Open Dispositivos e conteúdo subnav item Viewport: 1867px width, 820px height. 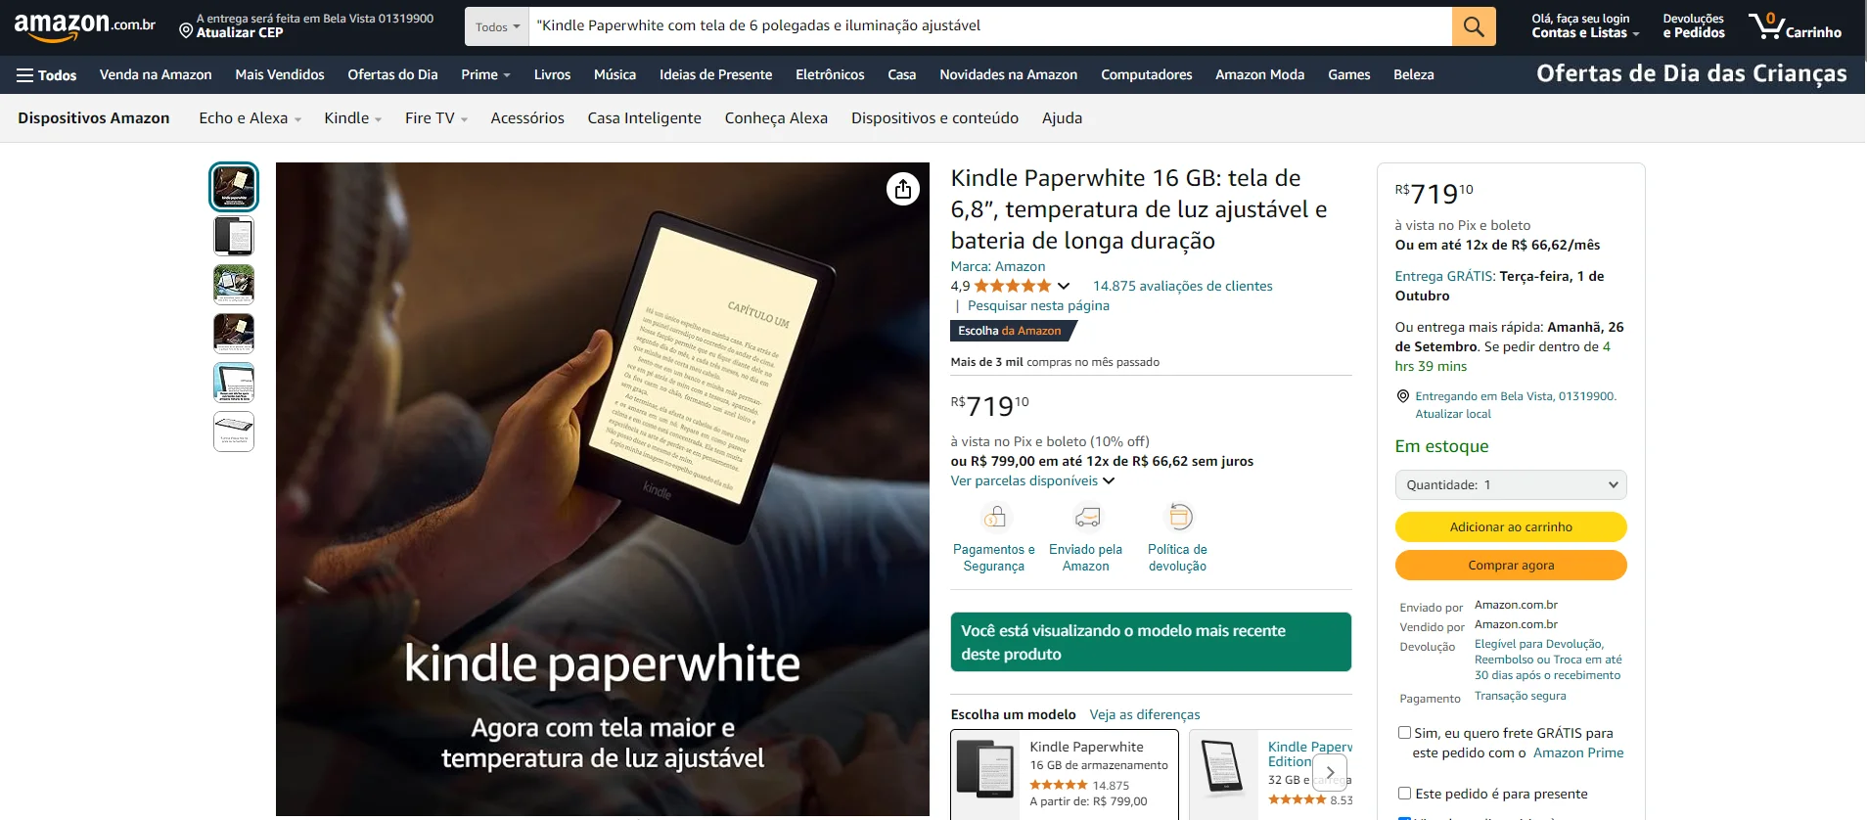pyautogui.click(x=934, y=118)
